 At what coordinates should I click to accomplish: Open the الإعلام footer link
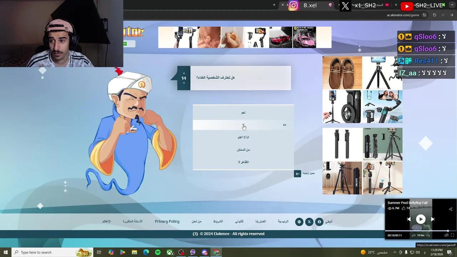click(107, 221)
